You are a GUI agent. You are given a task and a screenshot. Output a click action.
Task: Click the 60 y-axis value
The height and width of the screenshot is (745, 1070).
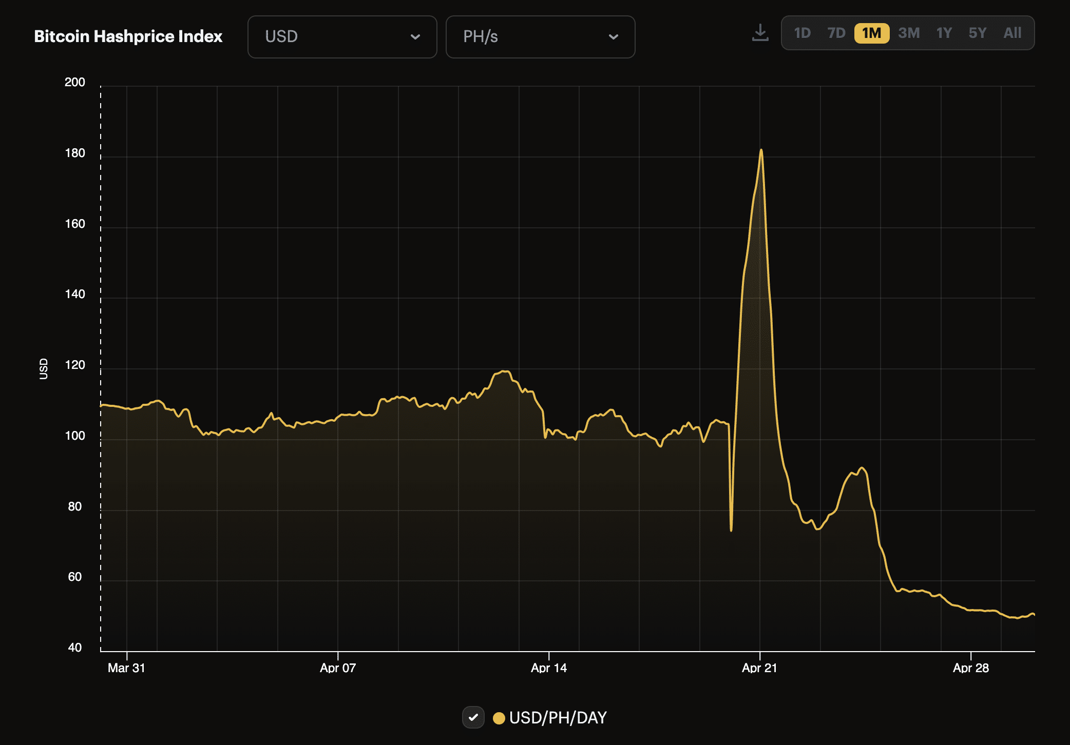(x=75, y=577)
